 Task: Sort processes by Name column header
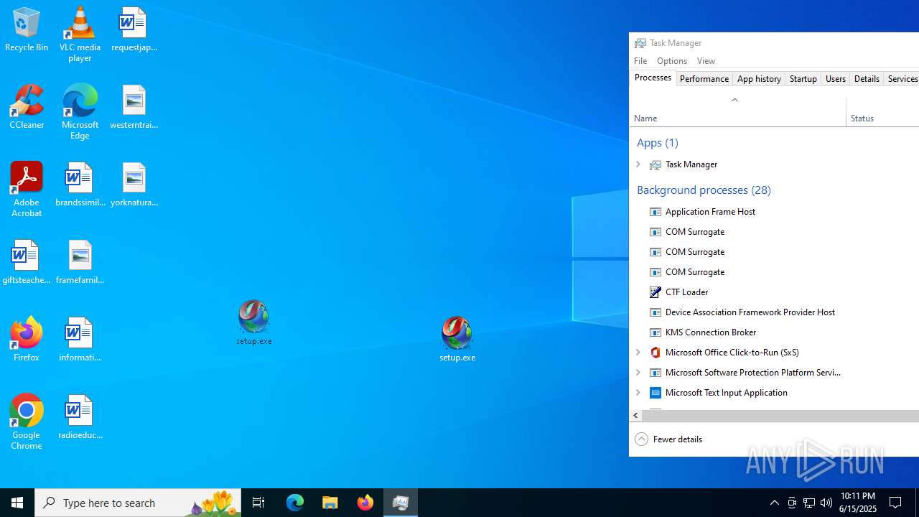pyautogui.click(x=738, y=111)
